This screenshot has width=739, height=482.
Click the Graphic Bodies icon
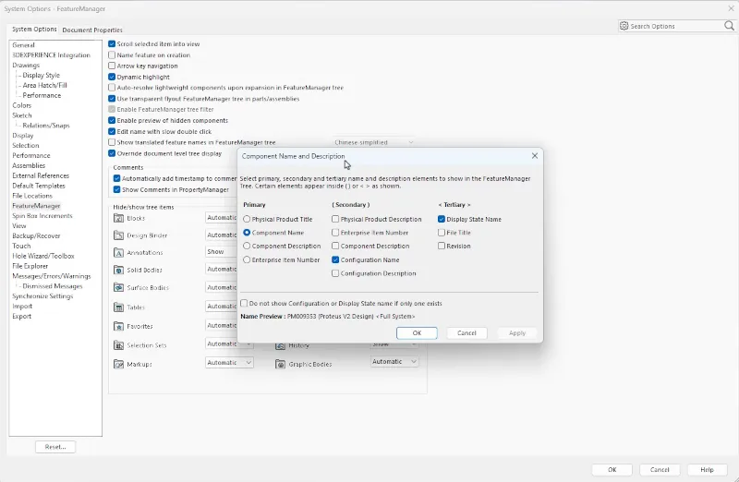tap(281, 364)
